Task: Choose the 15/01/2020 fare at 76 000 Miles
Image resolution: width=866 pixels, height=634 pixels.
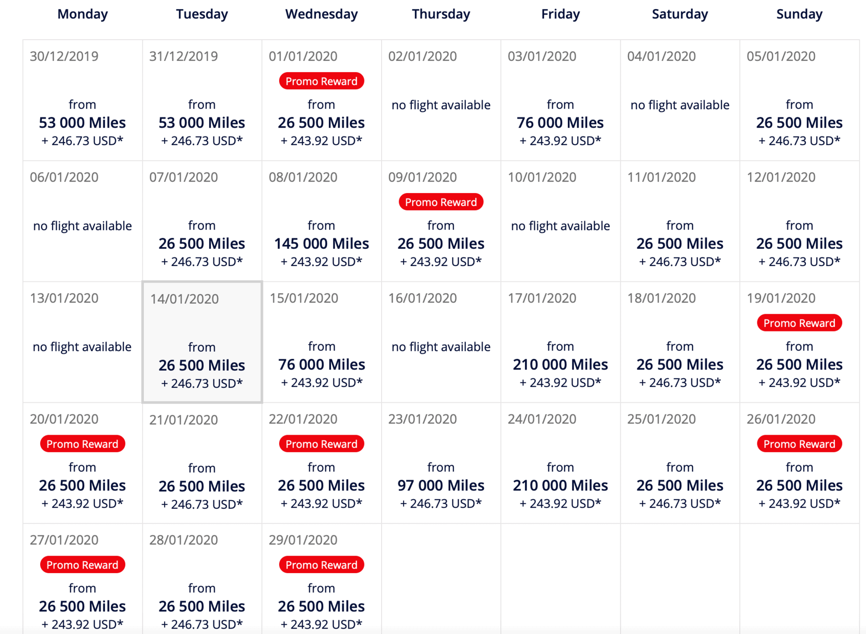Action: (322, 342)
